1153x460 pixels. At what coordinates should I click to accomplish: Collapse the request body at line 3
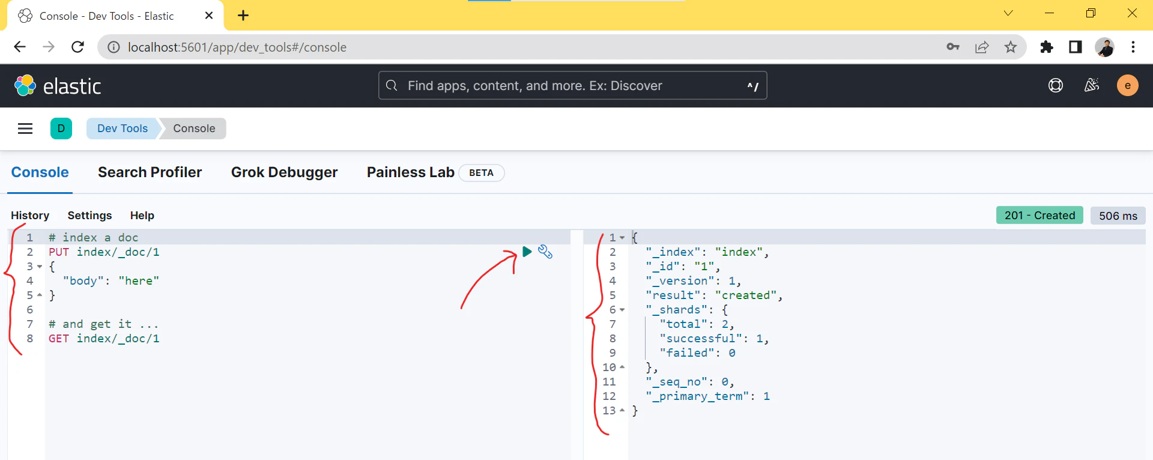pos(40,267)
